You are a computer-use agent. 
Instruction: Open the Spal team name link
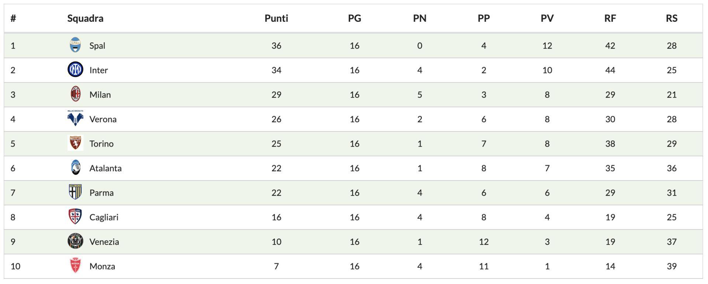[97, 46]
